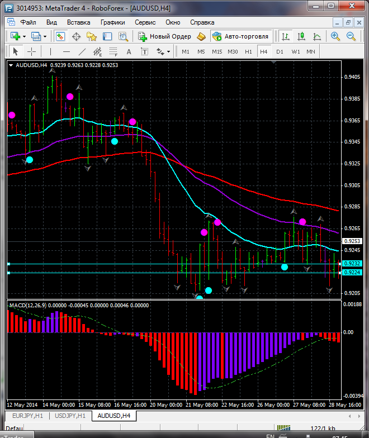Expand the AUDUSD,H4 chart title triangle
Image resolution: width=369 pixels, height=438 pixels.
(11, 65)
